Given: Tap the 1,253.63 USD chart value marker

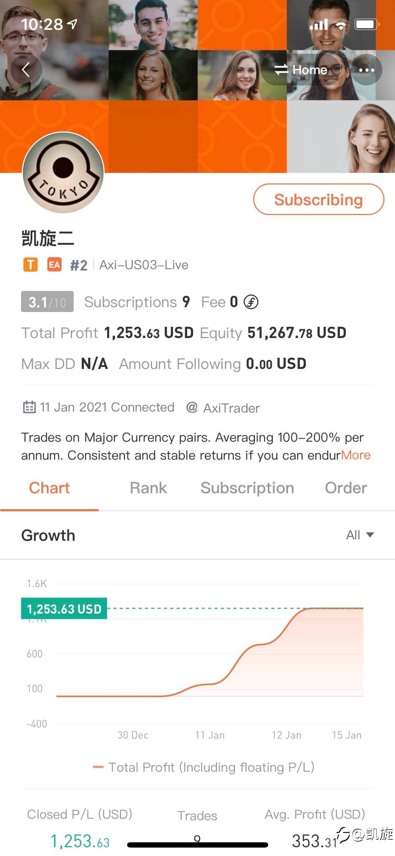Looking at the screenshot, I should pyautogui.click(x=64, y=609).
